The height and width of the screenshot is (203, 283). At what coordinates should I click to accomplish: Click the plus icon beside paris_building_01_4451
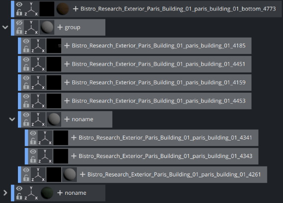pos(67,64)
